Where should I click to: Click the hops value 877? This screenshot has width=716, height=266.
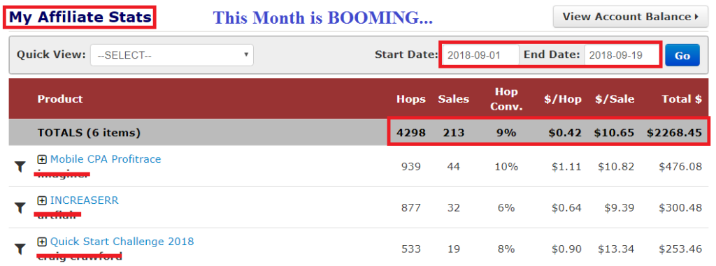coord(411,207)
